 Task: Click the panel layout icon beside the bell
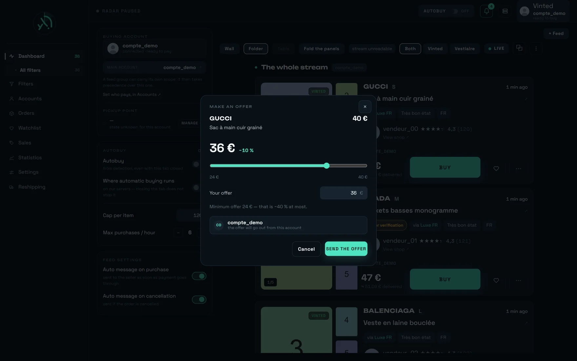[x=505, y=11]
